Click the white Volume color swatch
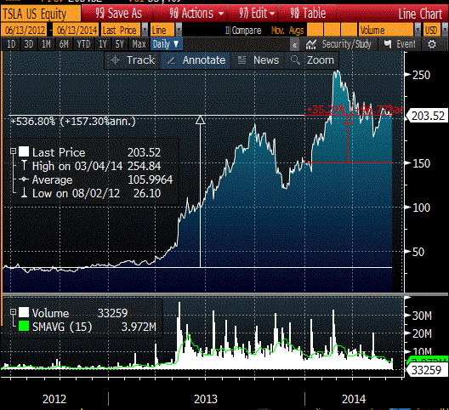This screenshot has width=449, height=410. (24, 312)
